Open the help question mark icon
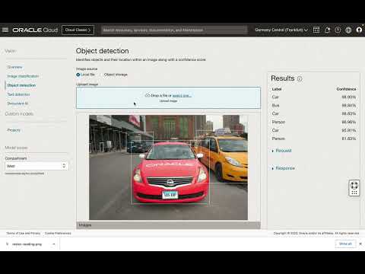Viewport: 365px width, 274px height. tap(338, 30)
